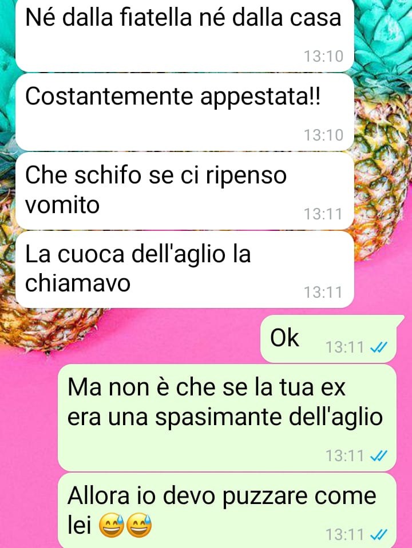The image size is (412, 548).
Task: Tap the message 'Né dalla fiatella né dalla casa'
Action: point(184,35)
